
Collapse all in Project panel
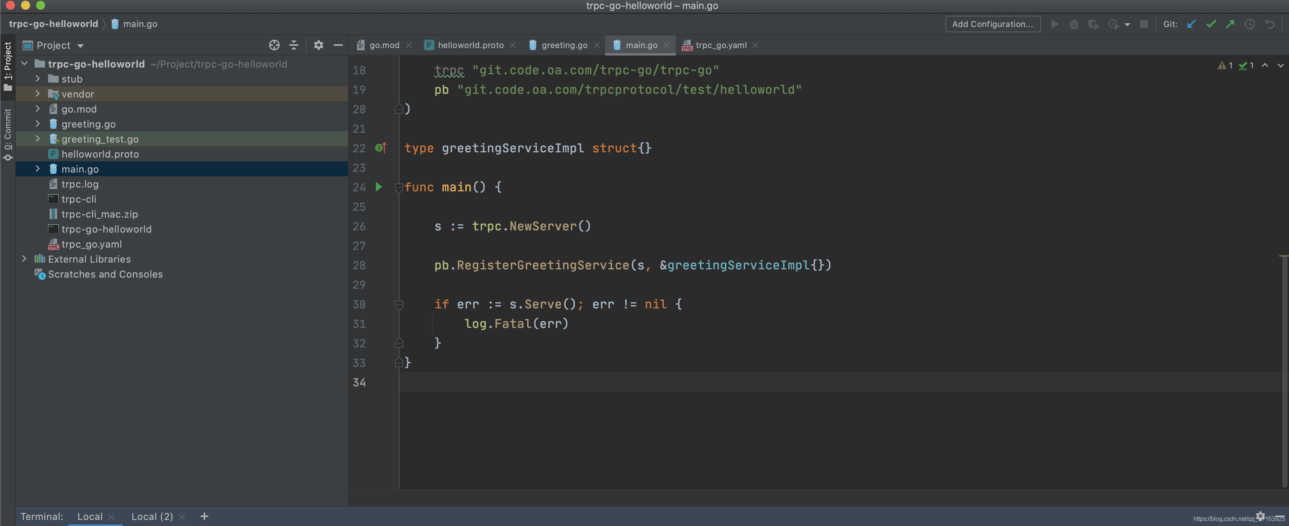tap(294, 45)
